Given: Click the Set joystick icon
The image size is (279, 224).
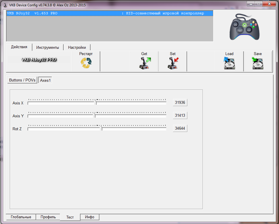Looking at the screenshot, I should point(173,63).
